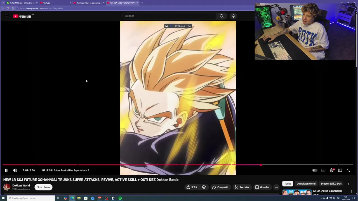Go to YouTube Premium home logo
Viewport: 358px width, 201px height.
22,16
